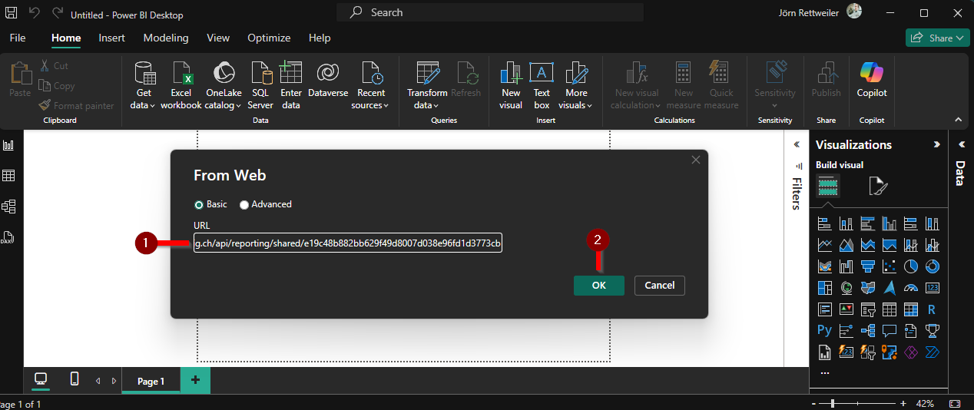The image size is (974, 410).
Task: Choose the Clustered column chart visual
Action: pos(890,224)
